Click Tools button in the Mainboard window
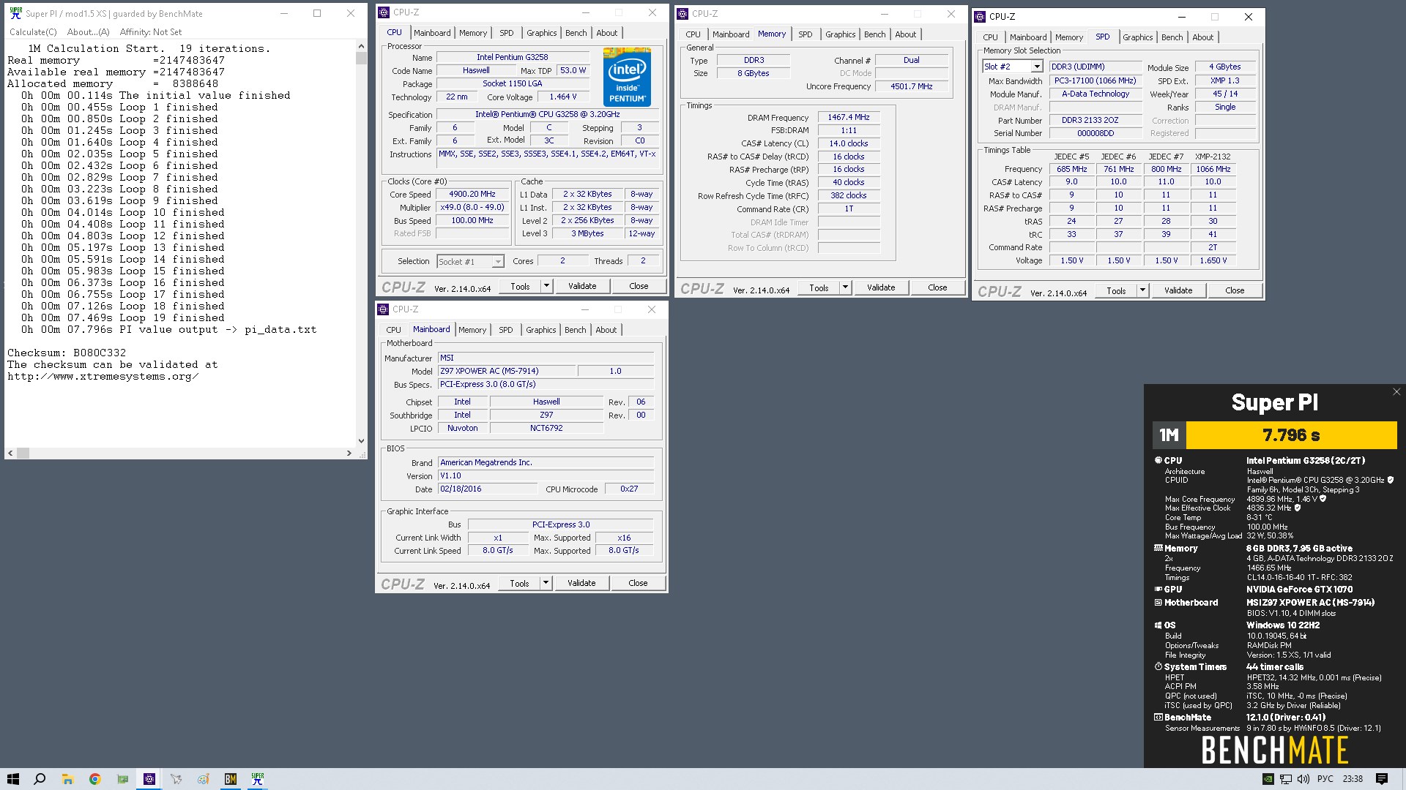The height and width of the screenshot is (790, 1406). 519,583
